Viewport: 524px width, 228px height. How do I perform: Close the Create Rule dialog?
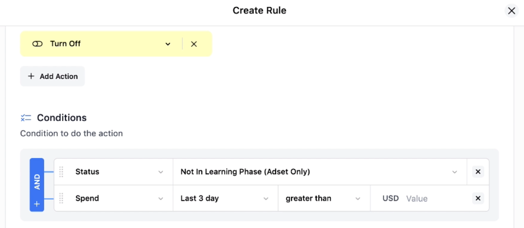point(511,11)
